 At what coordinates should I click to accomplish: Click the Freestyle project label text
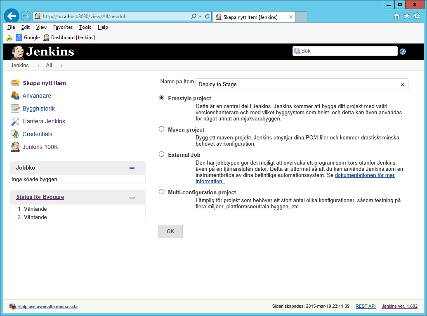click(189, 98)
